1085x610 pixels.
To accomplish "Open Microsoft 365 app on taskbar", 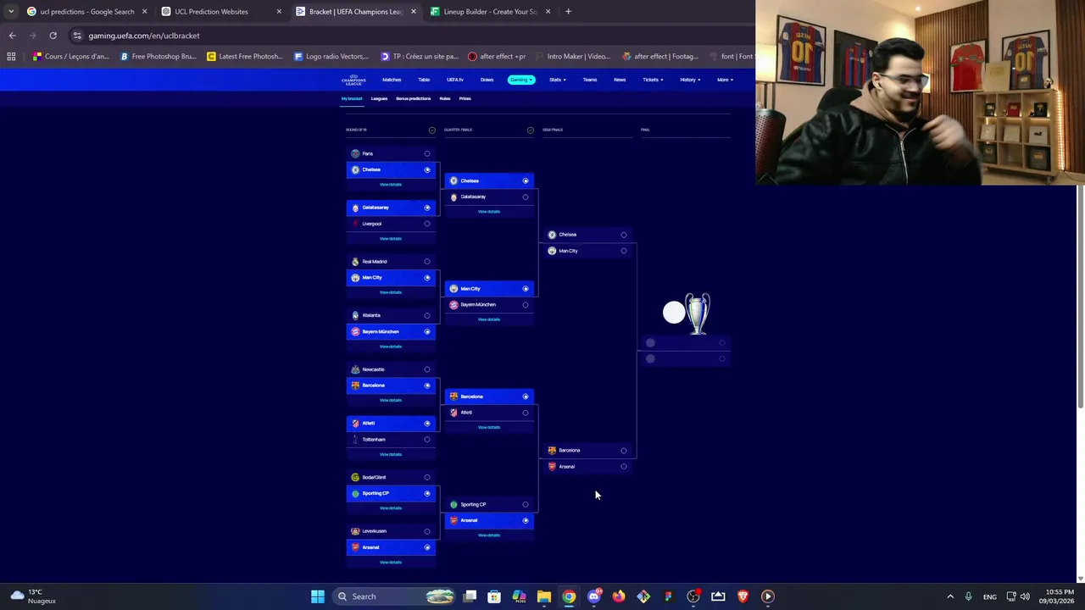I will point(519,596).
